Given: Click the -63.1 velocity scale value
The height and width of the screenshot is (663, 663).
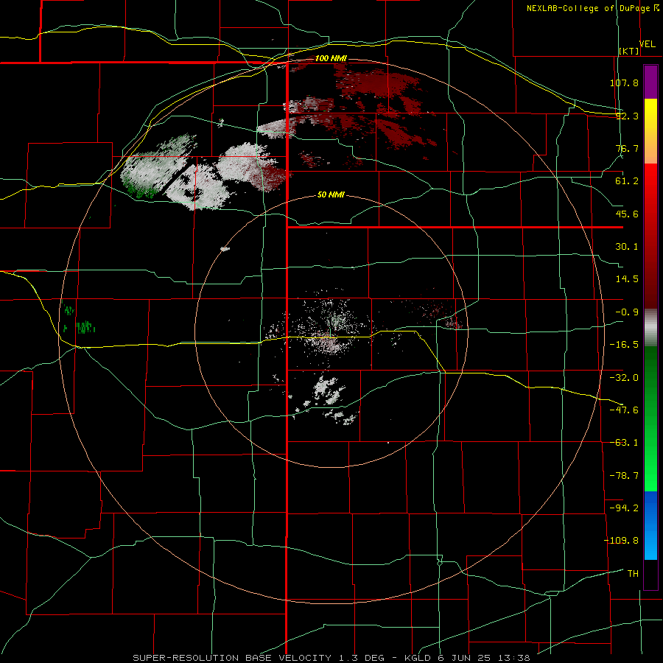Looking at the screenshot, I should (624, 443).
